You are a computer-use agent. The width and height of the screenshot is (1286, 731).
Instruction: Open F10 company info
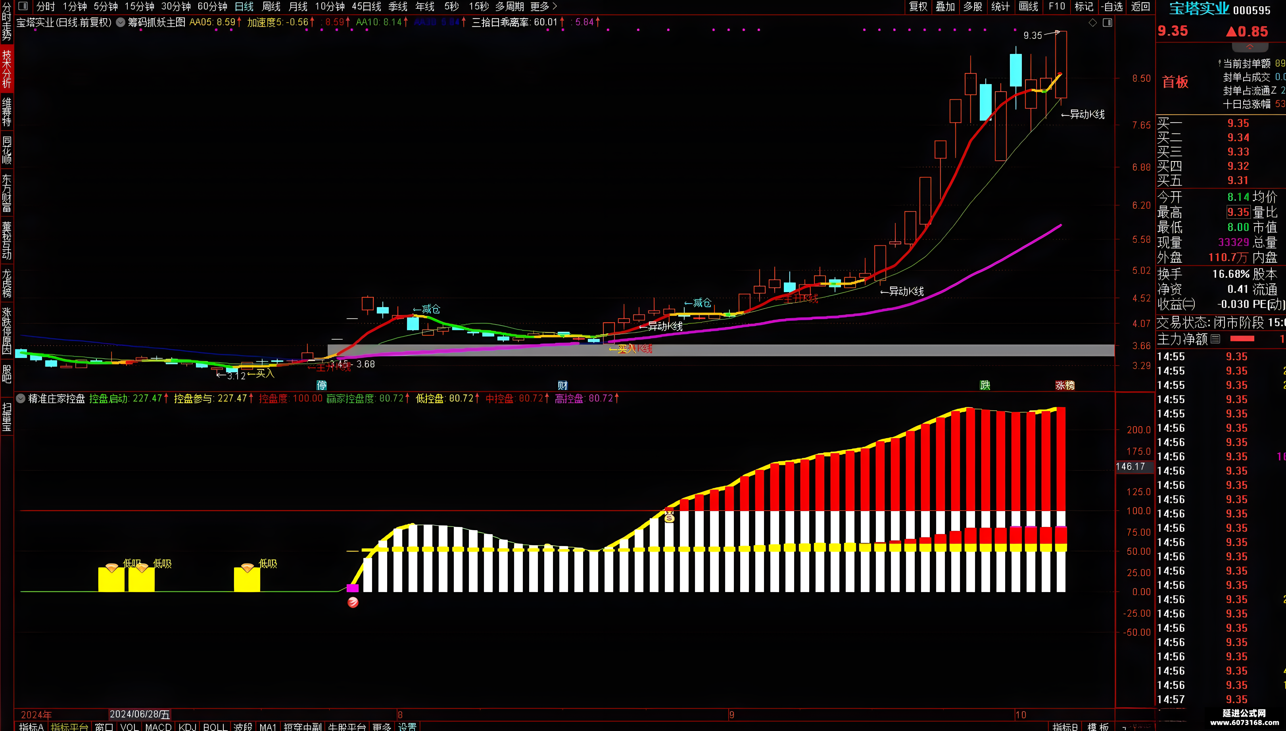click(1056, 6)
